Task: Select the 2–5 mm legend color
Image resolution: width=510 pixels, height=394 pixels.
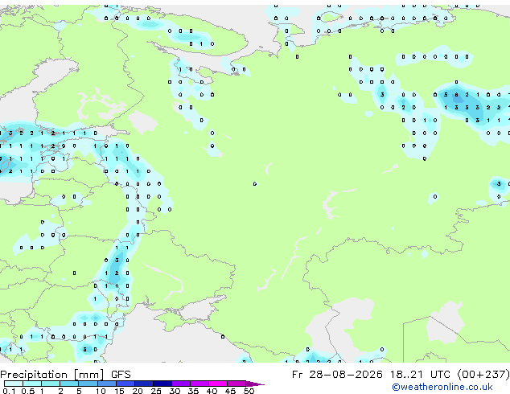Action: tap(69, 384)
